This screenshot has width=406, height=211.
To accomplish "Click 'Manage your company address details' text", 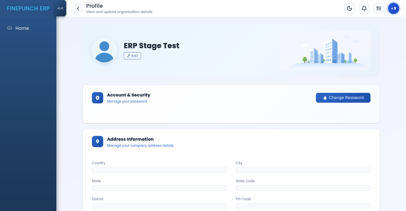I will [x=140, y=145].
